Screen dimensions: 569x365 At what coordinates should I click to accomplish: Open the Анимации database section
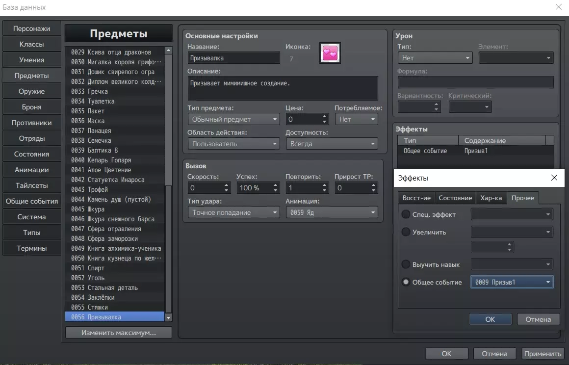coord(31,170)
